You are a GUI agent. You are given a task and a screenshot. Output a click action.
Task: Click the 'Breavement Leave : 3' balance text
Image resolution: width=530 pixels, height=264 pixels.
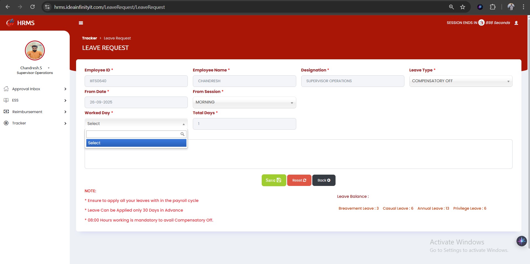tap(358, 208)
